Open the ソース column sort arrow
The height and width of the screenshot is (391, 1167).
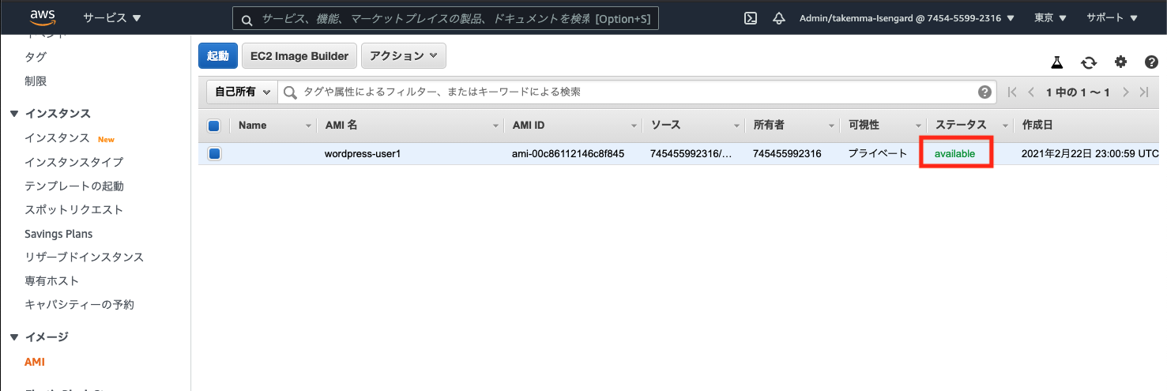pyautogui.click(x=736, y=126)
